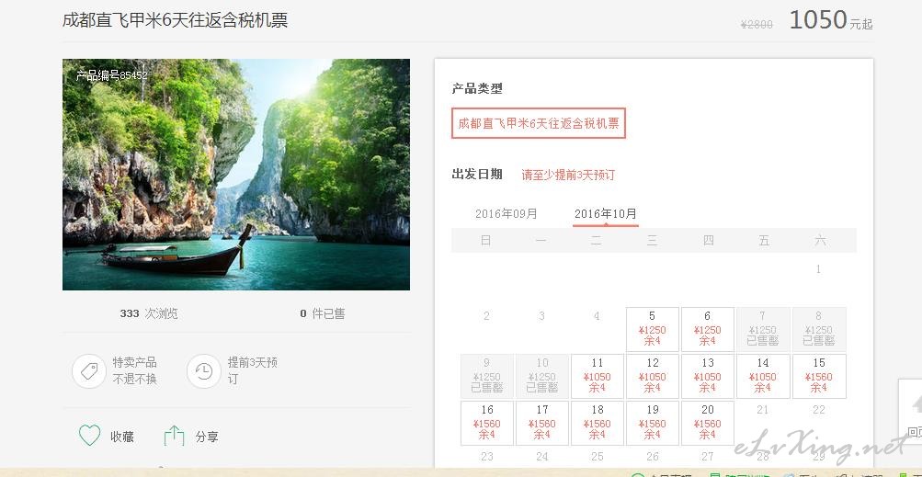Select product type 成都直飞甲米6天往返含税机票

539,123
